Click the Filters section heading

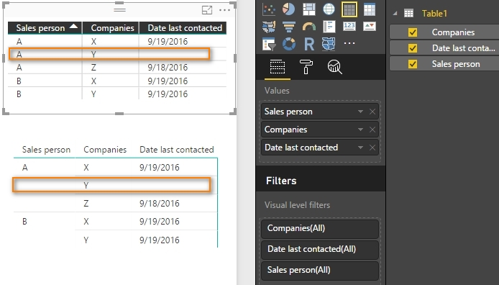[x=281, y=181]
